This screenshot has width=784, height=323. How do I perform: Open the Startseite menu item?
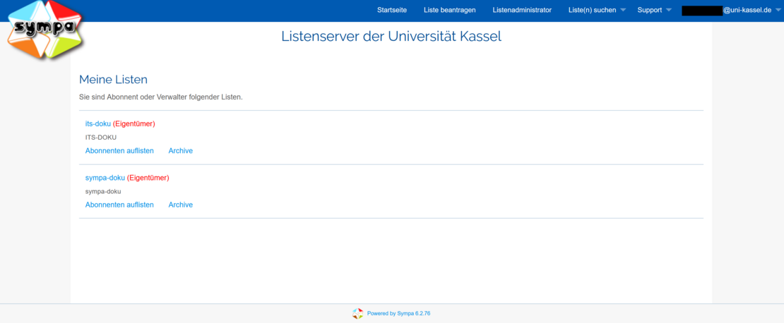[x=392, y=10]
